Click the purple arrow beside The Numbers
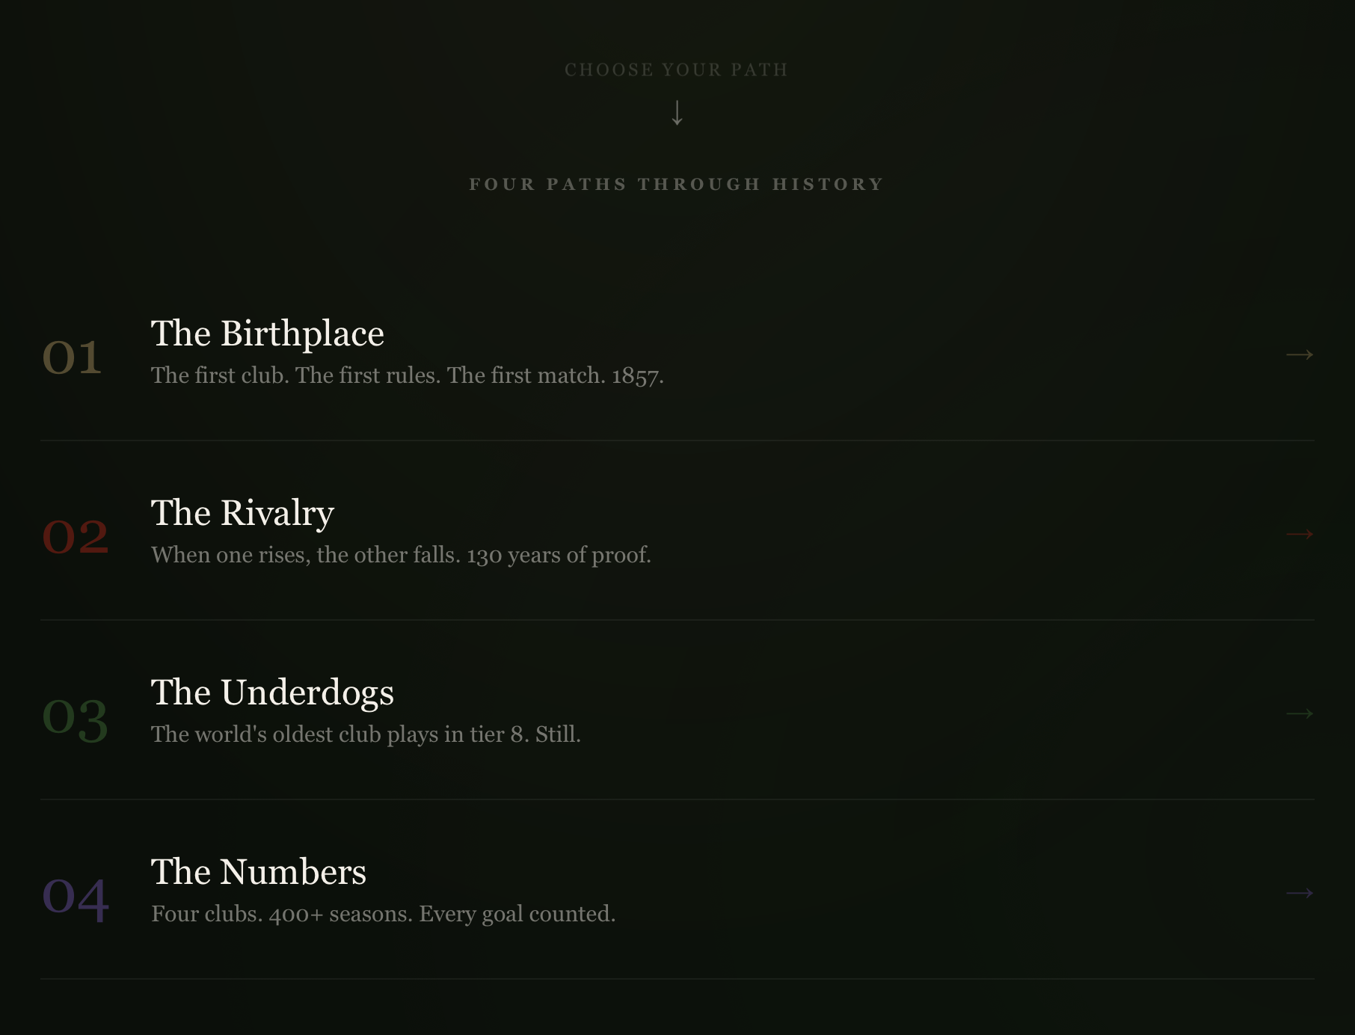Viewport: 1355px width, 1035px height. click(x=1299, y=893)
